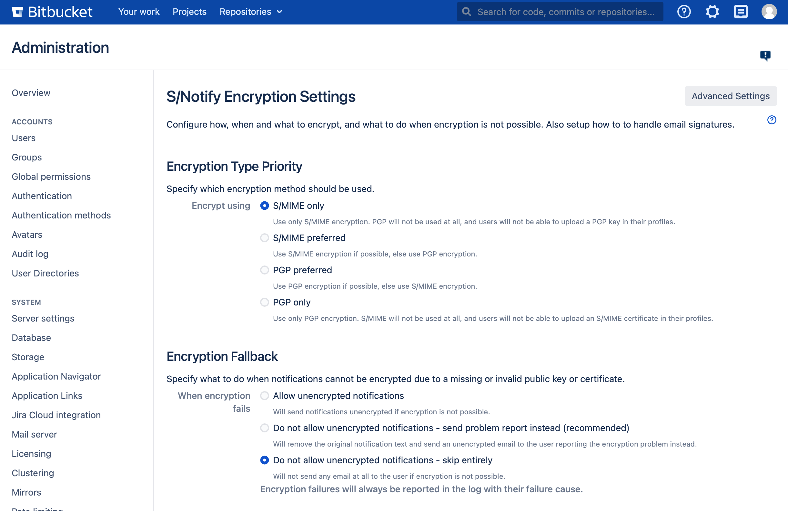This screenshot has width=788, height=511.
Task: Select the S/MIME preferred radio option
Action: (264, 238)
